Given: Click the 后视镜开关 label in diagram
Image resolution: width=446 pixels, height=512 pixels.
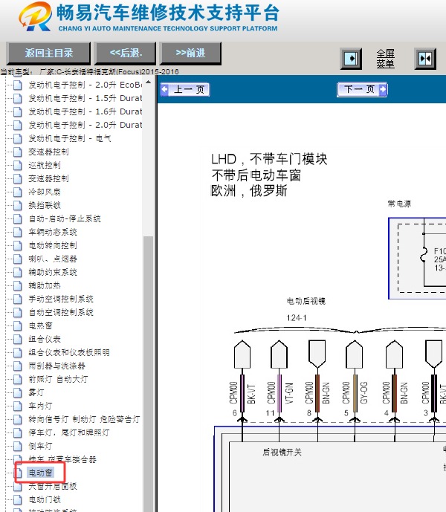Looking at the screenshot, I should coord(282,453).
